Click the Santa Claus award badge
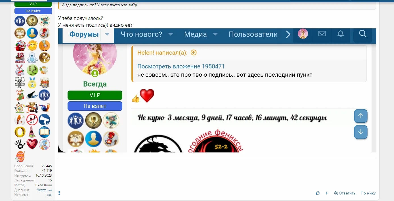The height and width of the screenshot is (201, 394). [20, 45]
